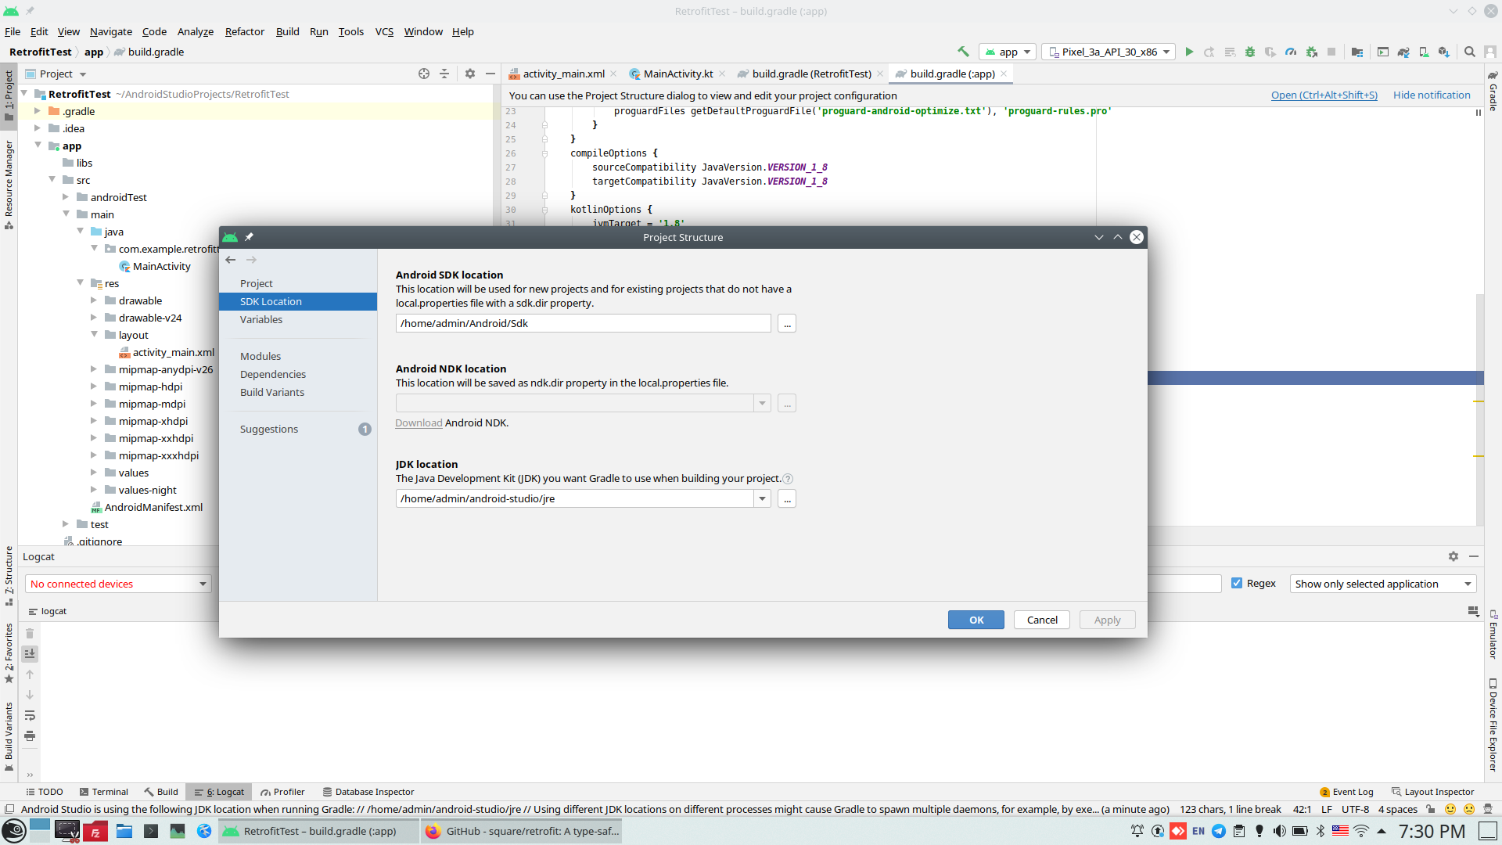Screen dimensions: 1502x845
Task: Open the JDK location dropdown
Action: [762, 498]
